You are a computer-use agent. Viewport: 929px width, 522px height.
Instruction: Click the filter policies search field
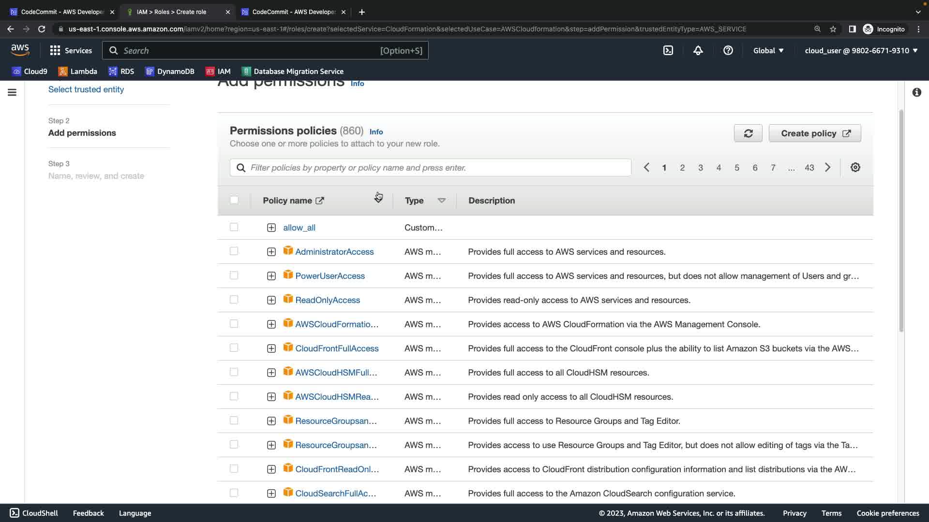tap(431, 168)
